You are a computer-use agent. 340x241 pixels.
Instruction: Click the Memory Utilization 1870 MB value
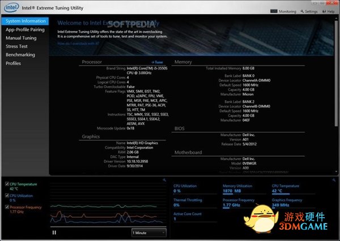click(232, 191)
